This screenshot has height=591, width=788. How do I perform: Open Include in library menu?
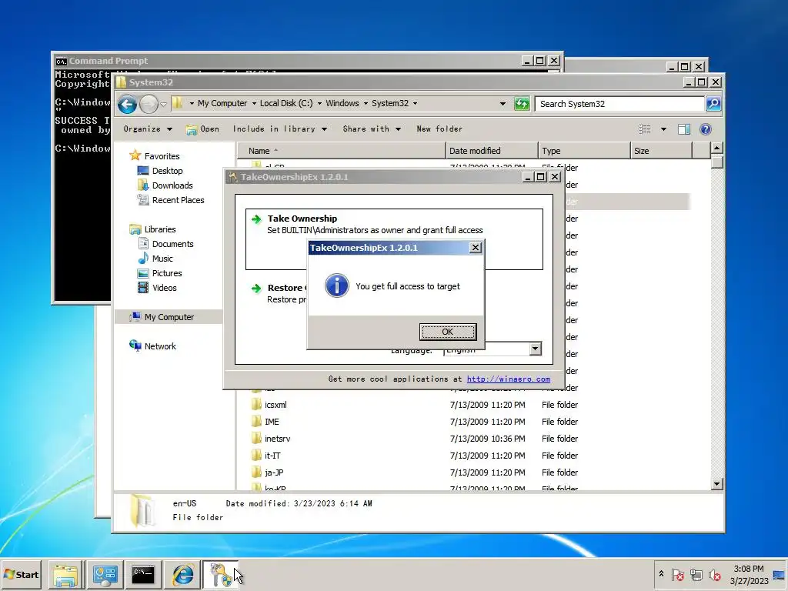coord(279,129)
